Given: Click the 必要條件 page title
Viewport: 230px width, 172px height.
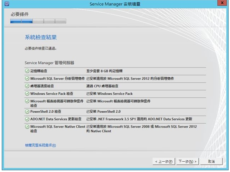Looking at the screenshot, I should pyautogui.click(x=20, y=14).
